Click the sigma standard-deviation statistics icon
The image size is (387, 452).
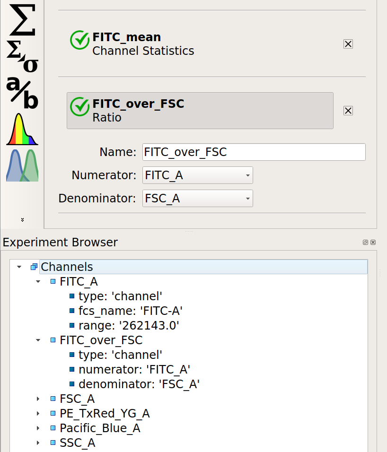(22, 56)
